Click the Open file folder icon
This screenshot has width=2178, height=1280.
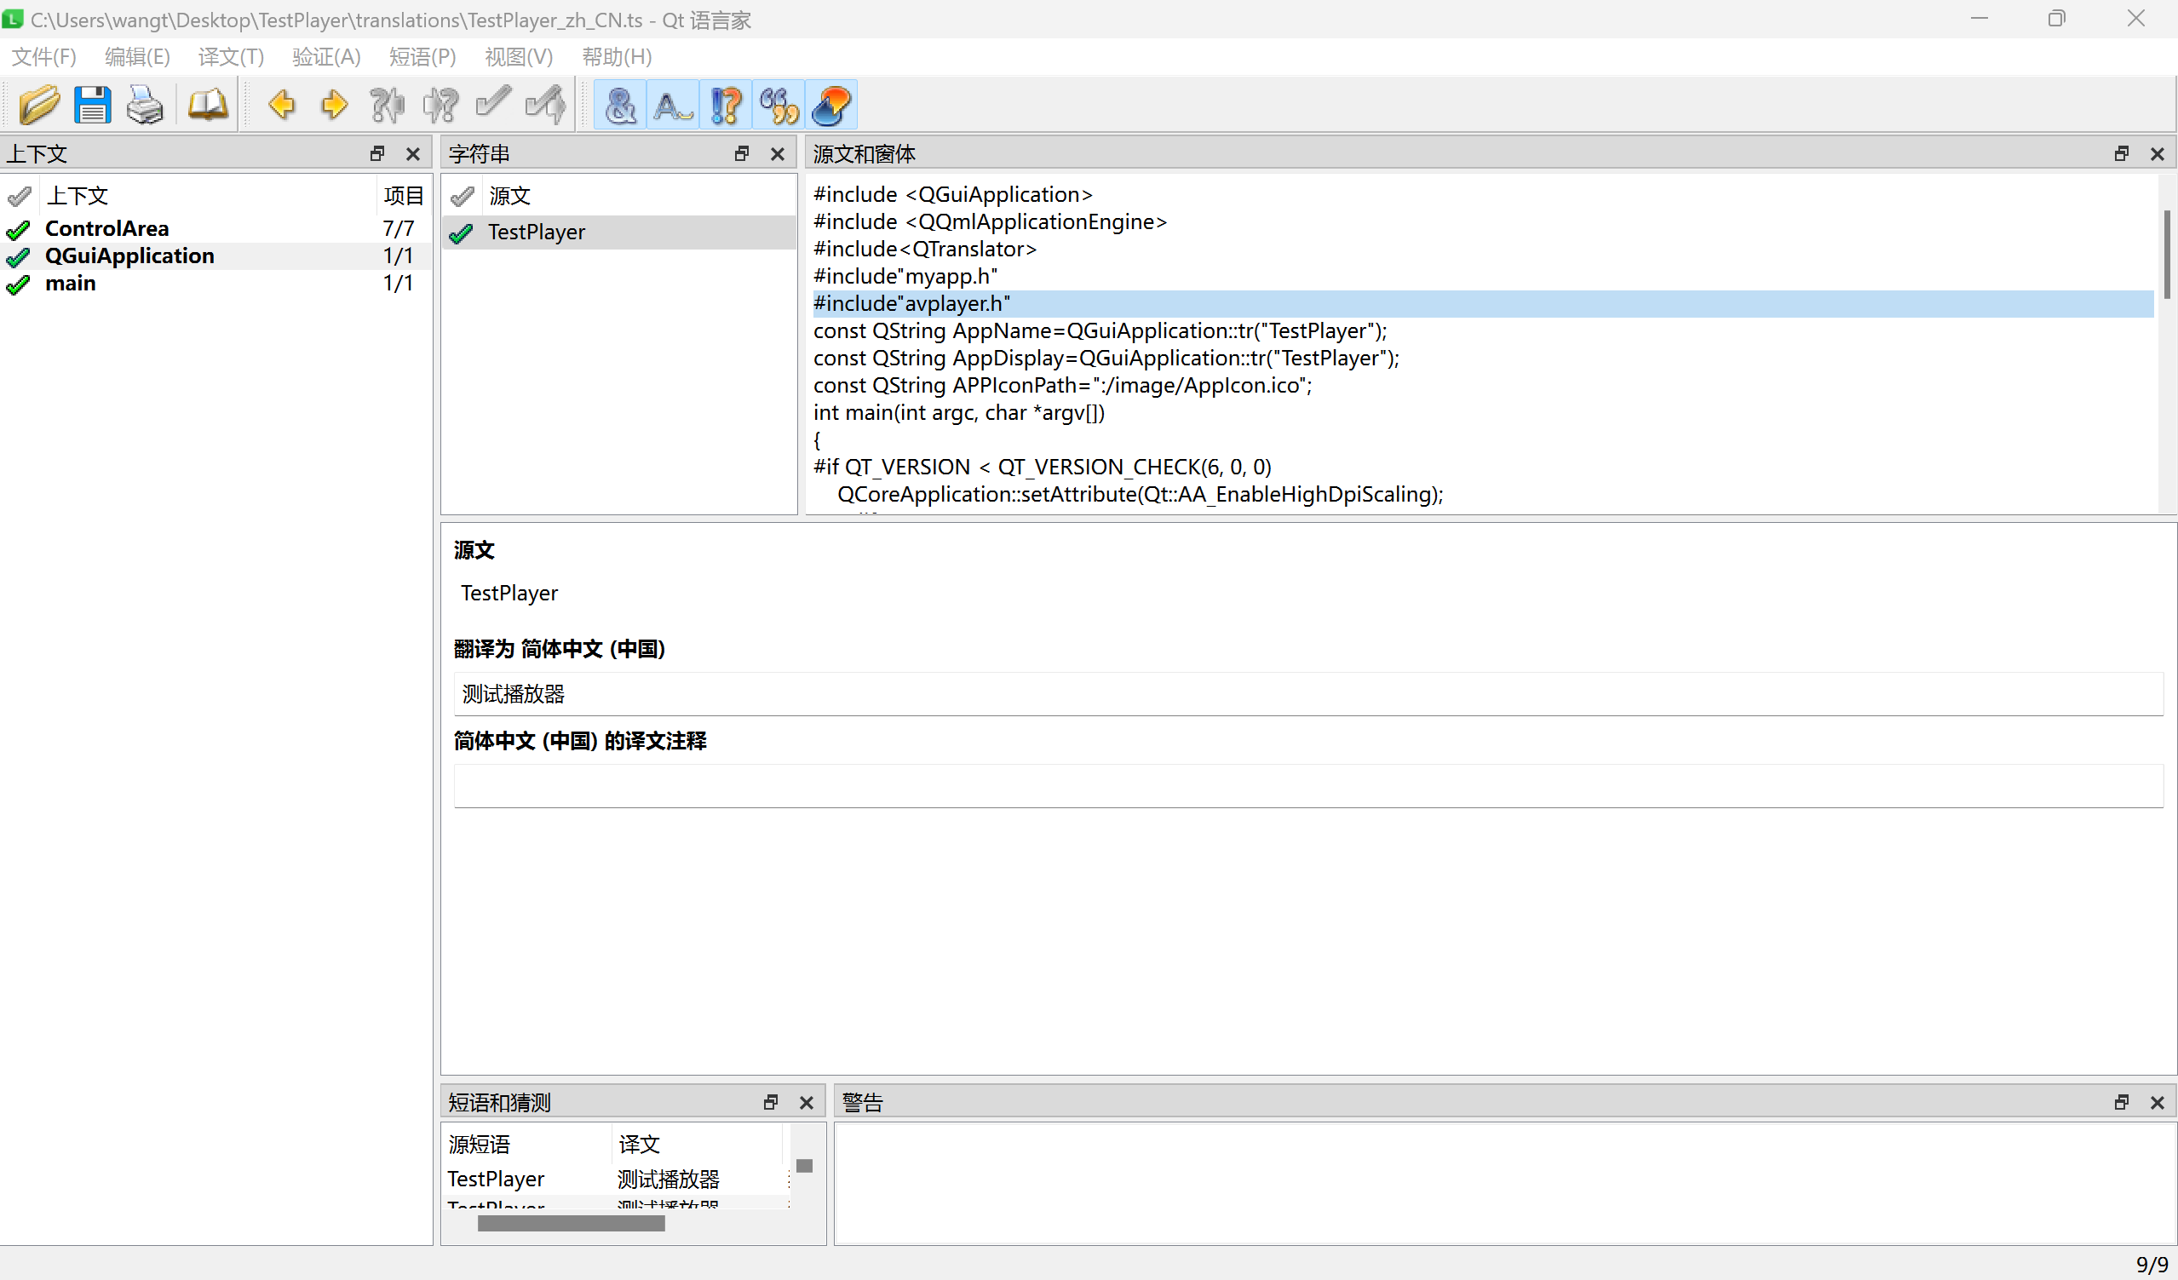click(x=39, y=106)
